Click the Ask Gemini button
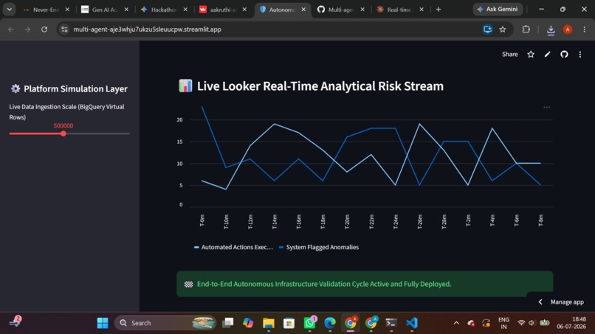The width and height of the screenshot is (595, 334). (498, 9)
